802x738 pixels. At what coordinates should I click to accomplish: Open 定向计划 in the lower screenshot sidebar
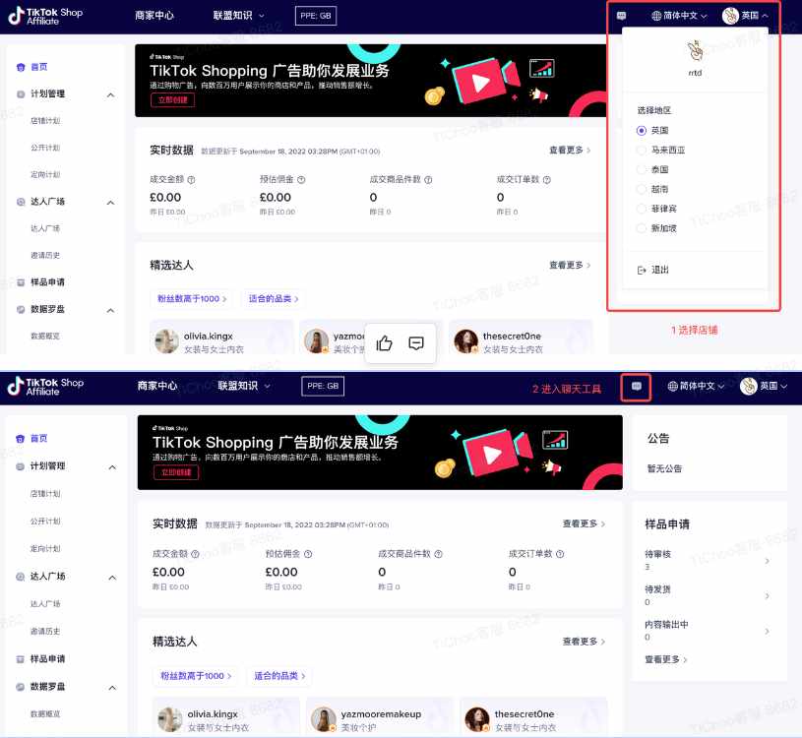[x=45, y=549]
